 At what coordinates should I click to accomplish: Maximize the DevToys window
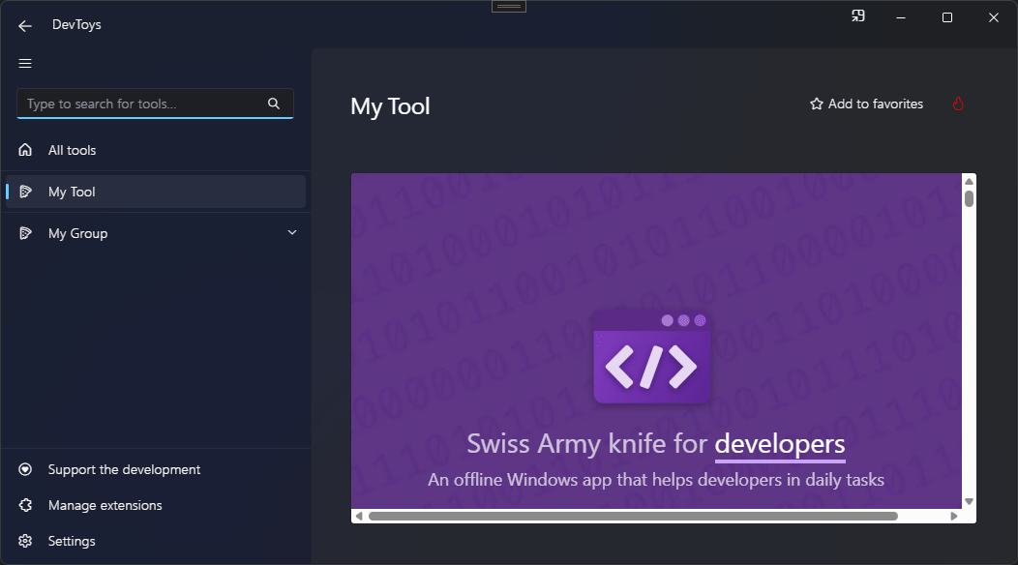click(947, 17)
